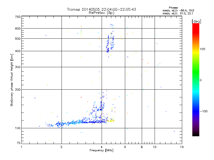Click the 750 tick on height axis
This screenshot has width=214, height=160.
18,17
